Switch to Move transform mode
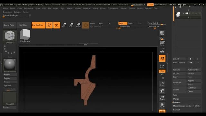Screen dimensions: 206x116 coord(64,25)
